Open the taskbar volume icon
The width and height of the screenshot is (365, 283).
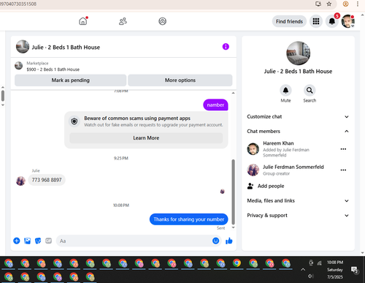[310, 276]
